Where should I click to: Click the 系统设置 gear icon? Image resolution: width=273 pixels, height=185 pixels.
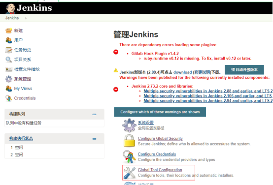[x=129, y=125]
